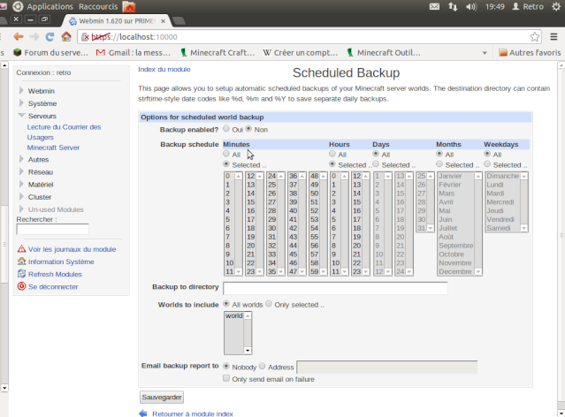This screenshot has height=417, width=565.
Task: Click the warning icon for module logs
Action: [x=21, y=249]
